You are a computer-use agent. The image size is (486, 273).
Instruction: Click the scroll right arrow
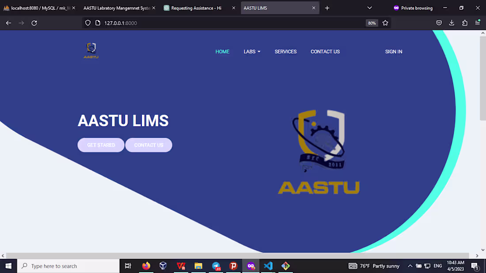[x=477, y=256]
